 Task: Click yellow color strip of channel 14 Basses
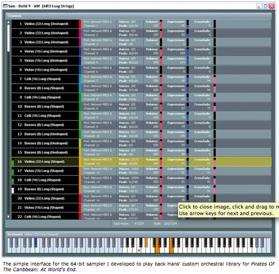click(80, 144)
